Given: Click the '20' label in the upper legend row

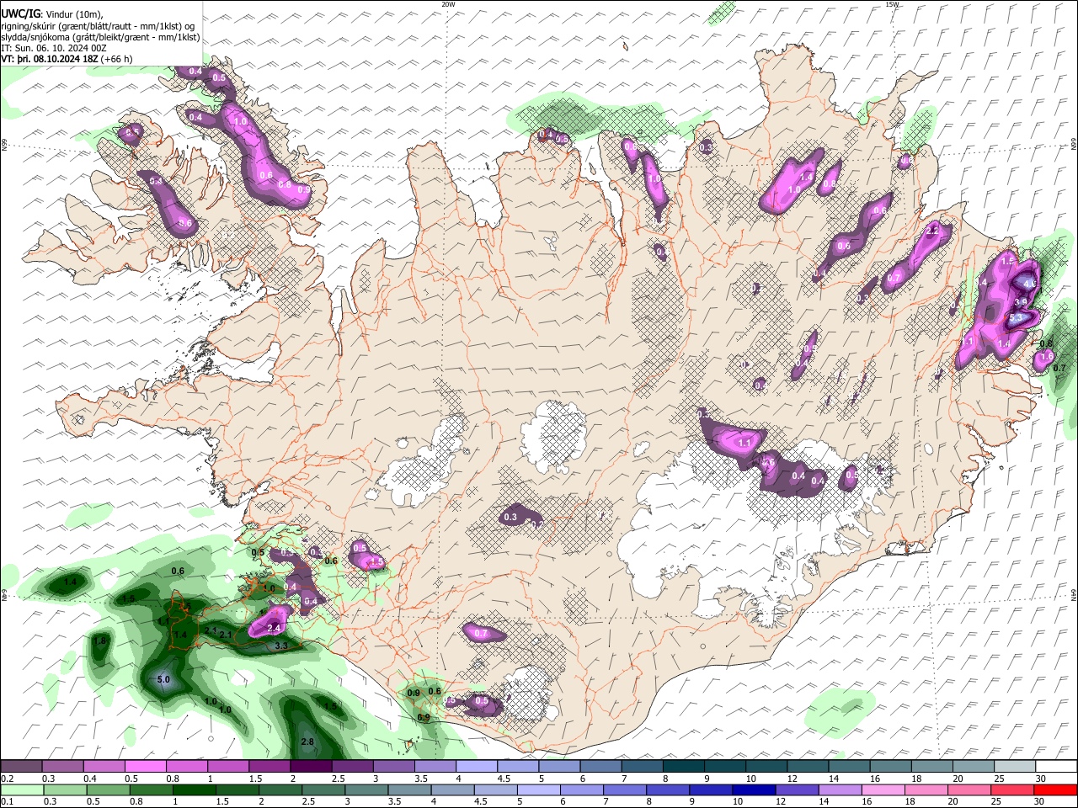Looking at the screenshot, I should point(958,779).
